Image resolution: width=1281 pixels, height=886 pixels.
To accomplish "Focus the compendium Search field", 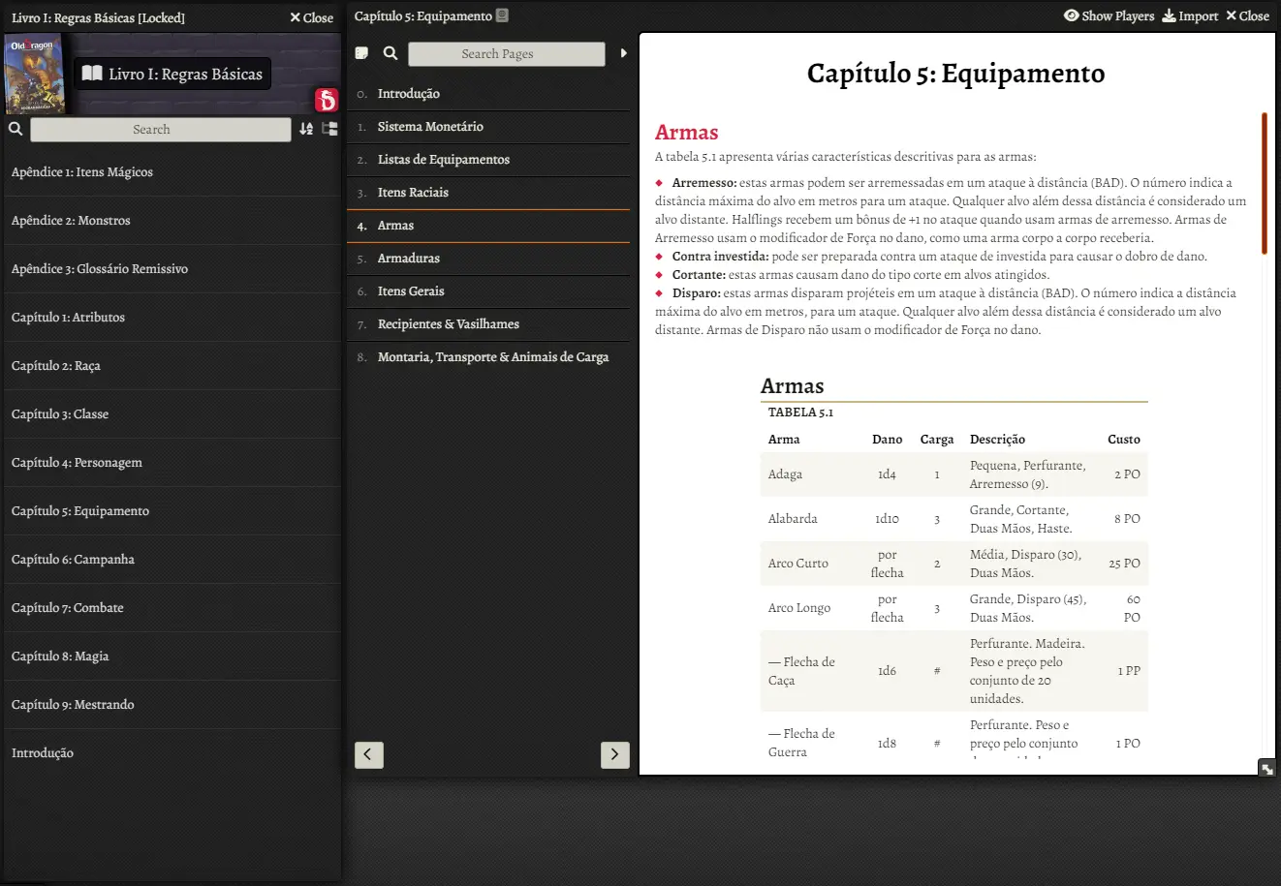I will click(161, 130).
